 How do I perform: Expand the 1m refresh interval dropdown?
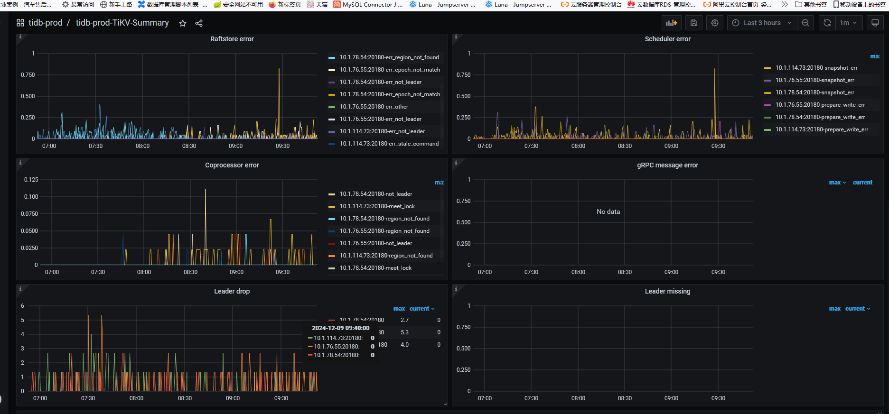coord(848,23)
